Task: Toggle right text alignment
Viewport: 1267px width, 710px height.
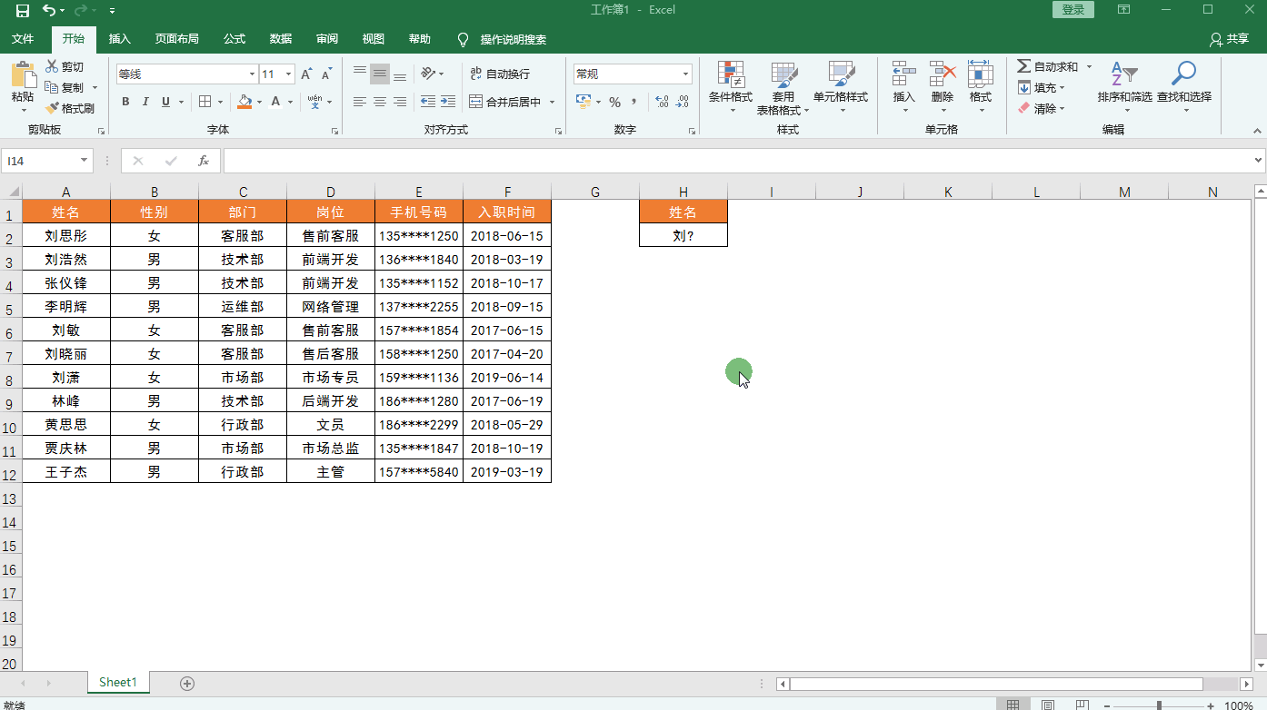Action: [400, 102]
